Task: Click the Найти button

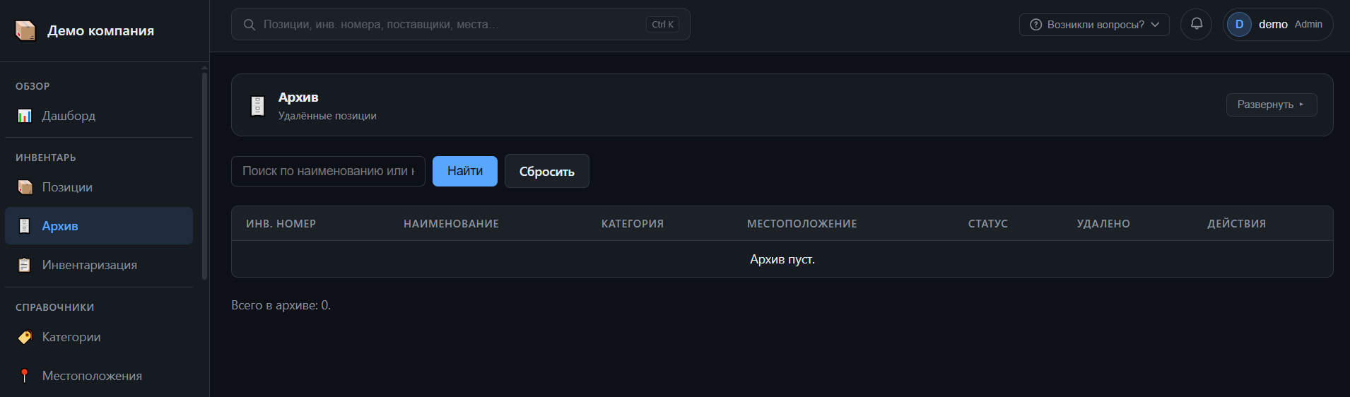Action: (465, 171)
